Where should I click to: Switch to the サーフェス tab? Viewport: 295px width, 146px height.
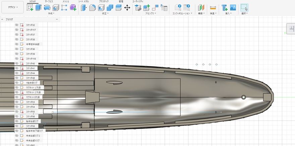pos(49,2)
